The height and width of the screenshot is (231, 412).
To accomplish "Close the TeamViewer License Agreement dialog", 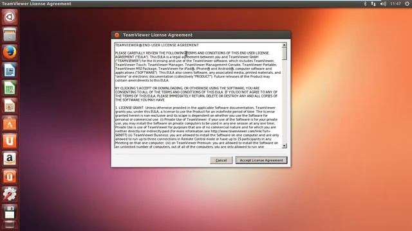I will (117, 35).
